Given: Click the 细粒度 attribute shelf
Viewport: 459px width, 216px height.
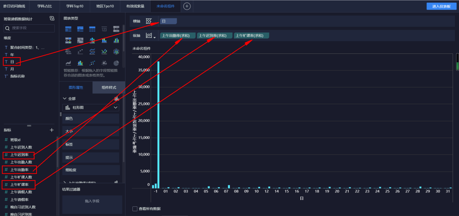Looking at the screenshot, I should coord(91,170).
